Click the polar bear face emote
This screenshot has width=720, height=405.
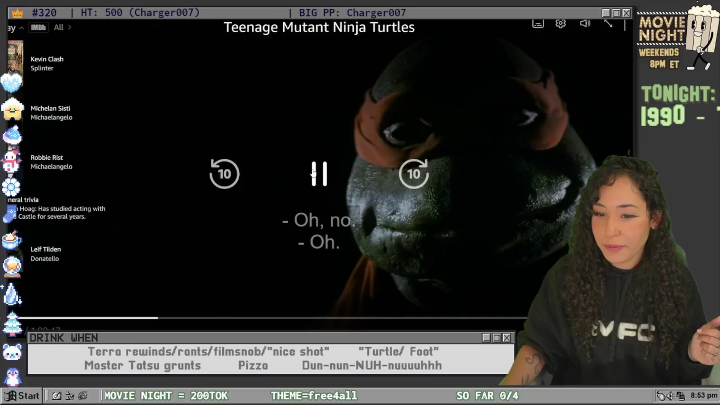(x=12, y=352)
